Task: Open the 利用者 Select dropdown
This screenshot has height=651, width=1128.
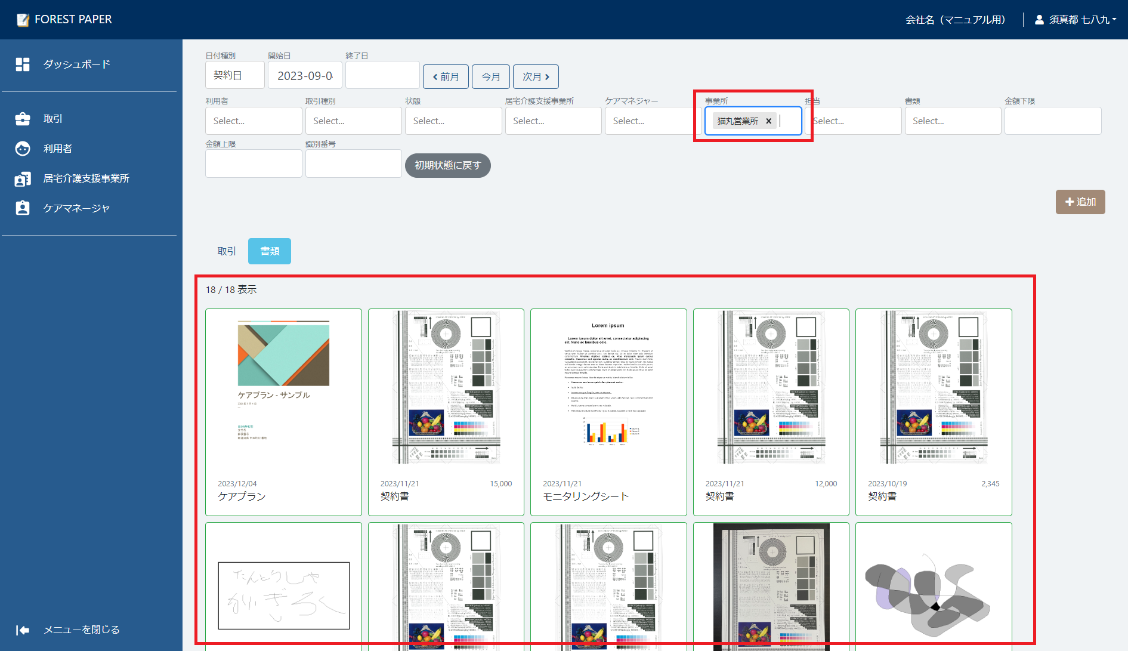Action: click(x=254, y=121)
